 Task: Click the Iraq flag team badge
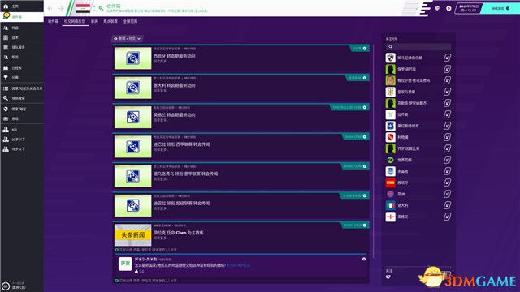coord(83,8)
